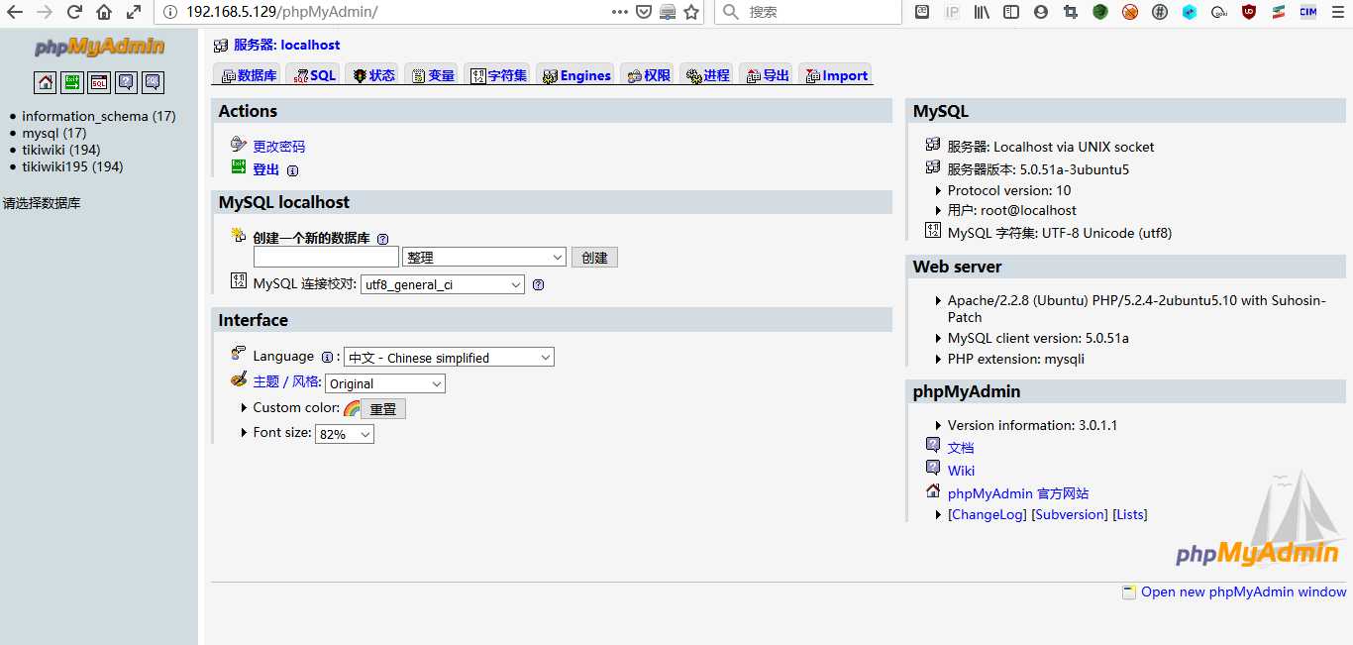Image resolution: width=1353 pixels, height=645 pixels.
Task: Select the tikiwiki (194) database
Action: pyautogui.click(x=61, y=150)
